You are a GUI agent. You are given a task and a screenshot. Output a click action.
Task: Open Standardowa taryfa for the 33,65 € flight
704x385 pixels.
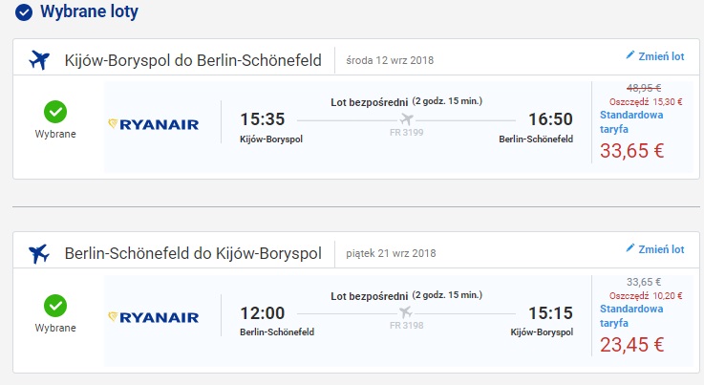[629, 121]
